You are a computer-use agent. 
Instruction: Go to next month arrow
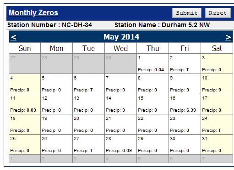click(228, 37)
